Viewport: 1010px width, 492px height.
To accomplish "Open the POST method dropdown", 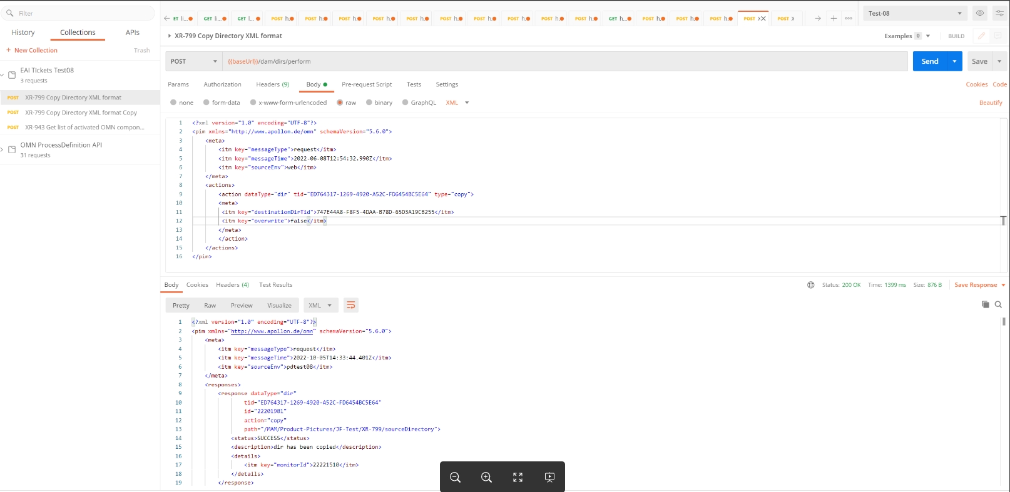I will coord(194,61).
